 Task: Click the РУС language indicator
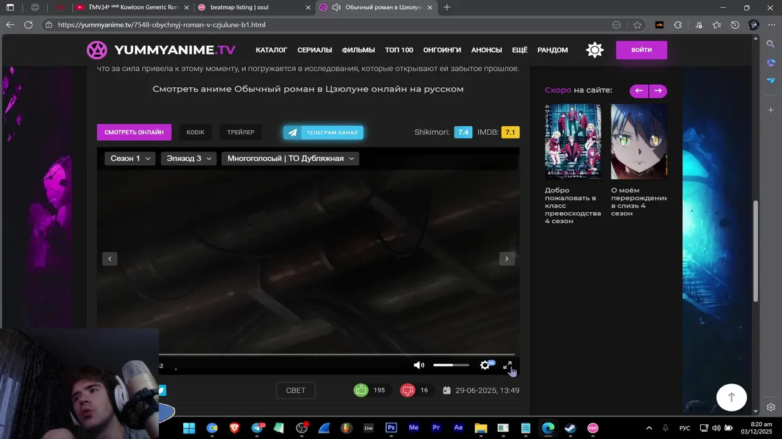[x=685, y=428]
